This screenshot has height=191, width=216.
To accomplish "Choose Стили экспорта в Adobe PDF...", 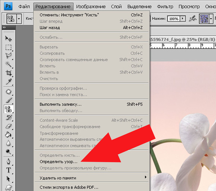I will (91, 187).
